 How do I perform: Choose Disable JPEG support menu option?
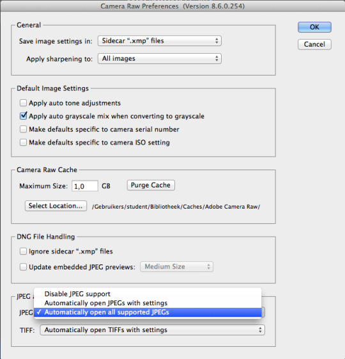(148, 294)
